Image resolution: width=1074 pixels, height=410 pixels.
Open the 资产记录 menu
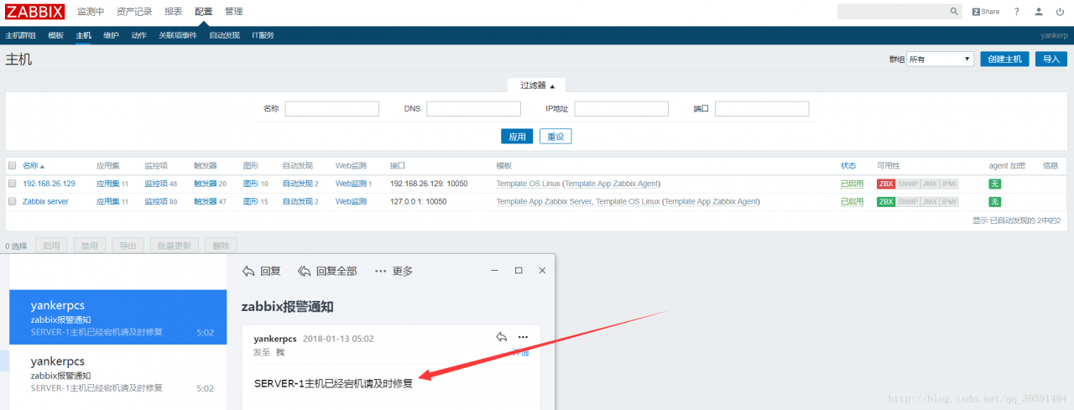coord(135,12)
